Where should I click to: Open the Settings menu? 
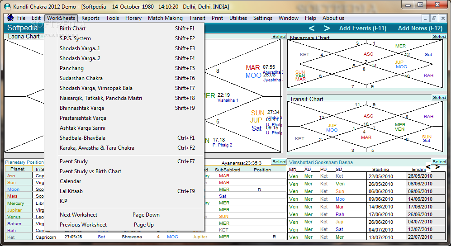click(x=263, y=18)
